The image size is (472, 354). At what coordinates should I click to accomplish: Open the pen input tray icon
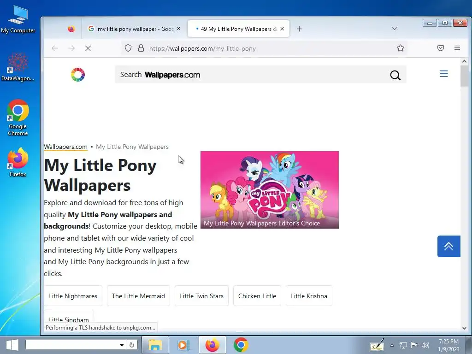pos(377,345)
